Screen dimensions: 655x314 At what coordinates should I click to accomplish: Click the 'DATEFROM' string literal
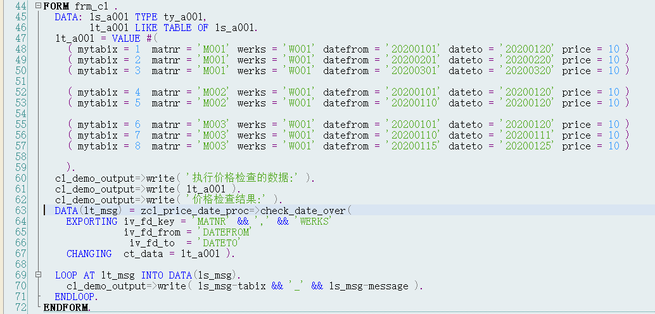pyautogui.click(x=225, y=232)
